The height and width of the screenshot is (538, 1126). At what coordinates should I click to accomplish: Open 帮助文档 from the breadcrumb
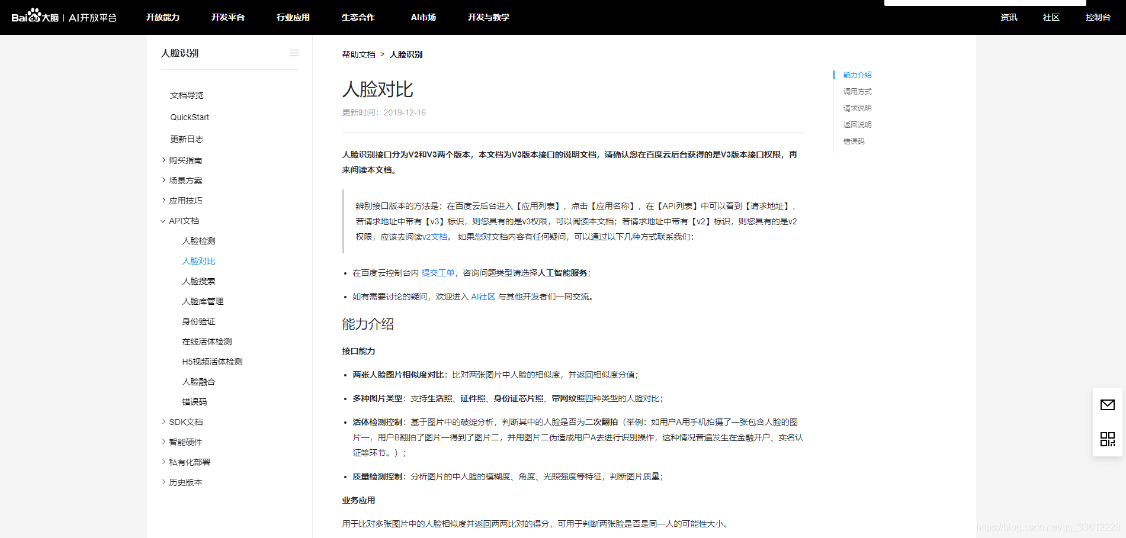point(358,54)
